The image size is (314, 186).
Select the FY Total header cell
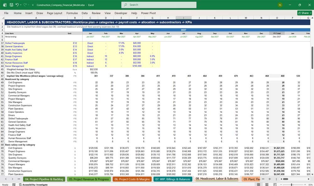277,34
